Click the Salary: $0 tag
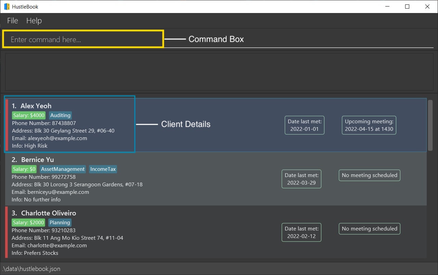 coord(24,169)
